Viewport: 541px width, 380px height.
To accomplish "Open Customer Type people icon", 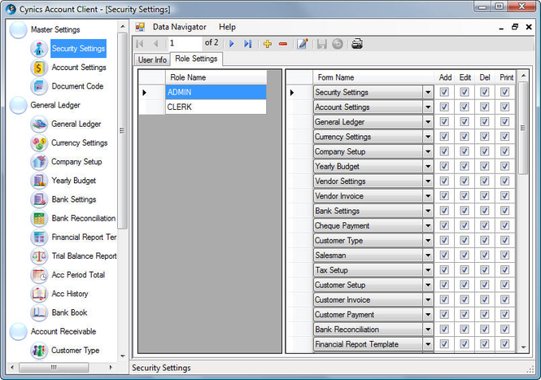I will click(x=39, y=351).
